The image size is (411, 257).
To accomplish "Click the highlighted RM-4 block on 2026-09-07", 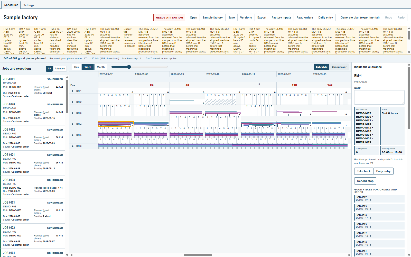I will point(116,124).
